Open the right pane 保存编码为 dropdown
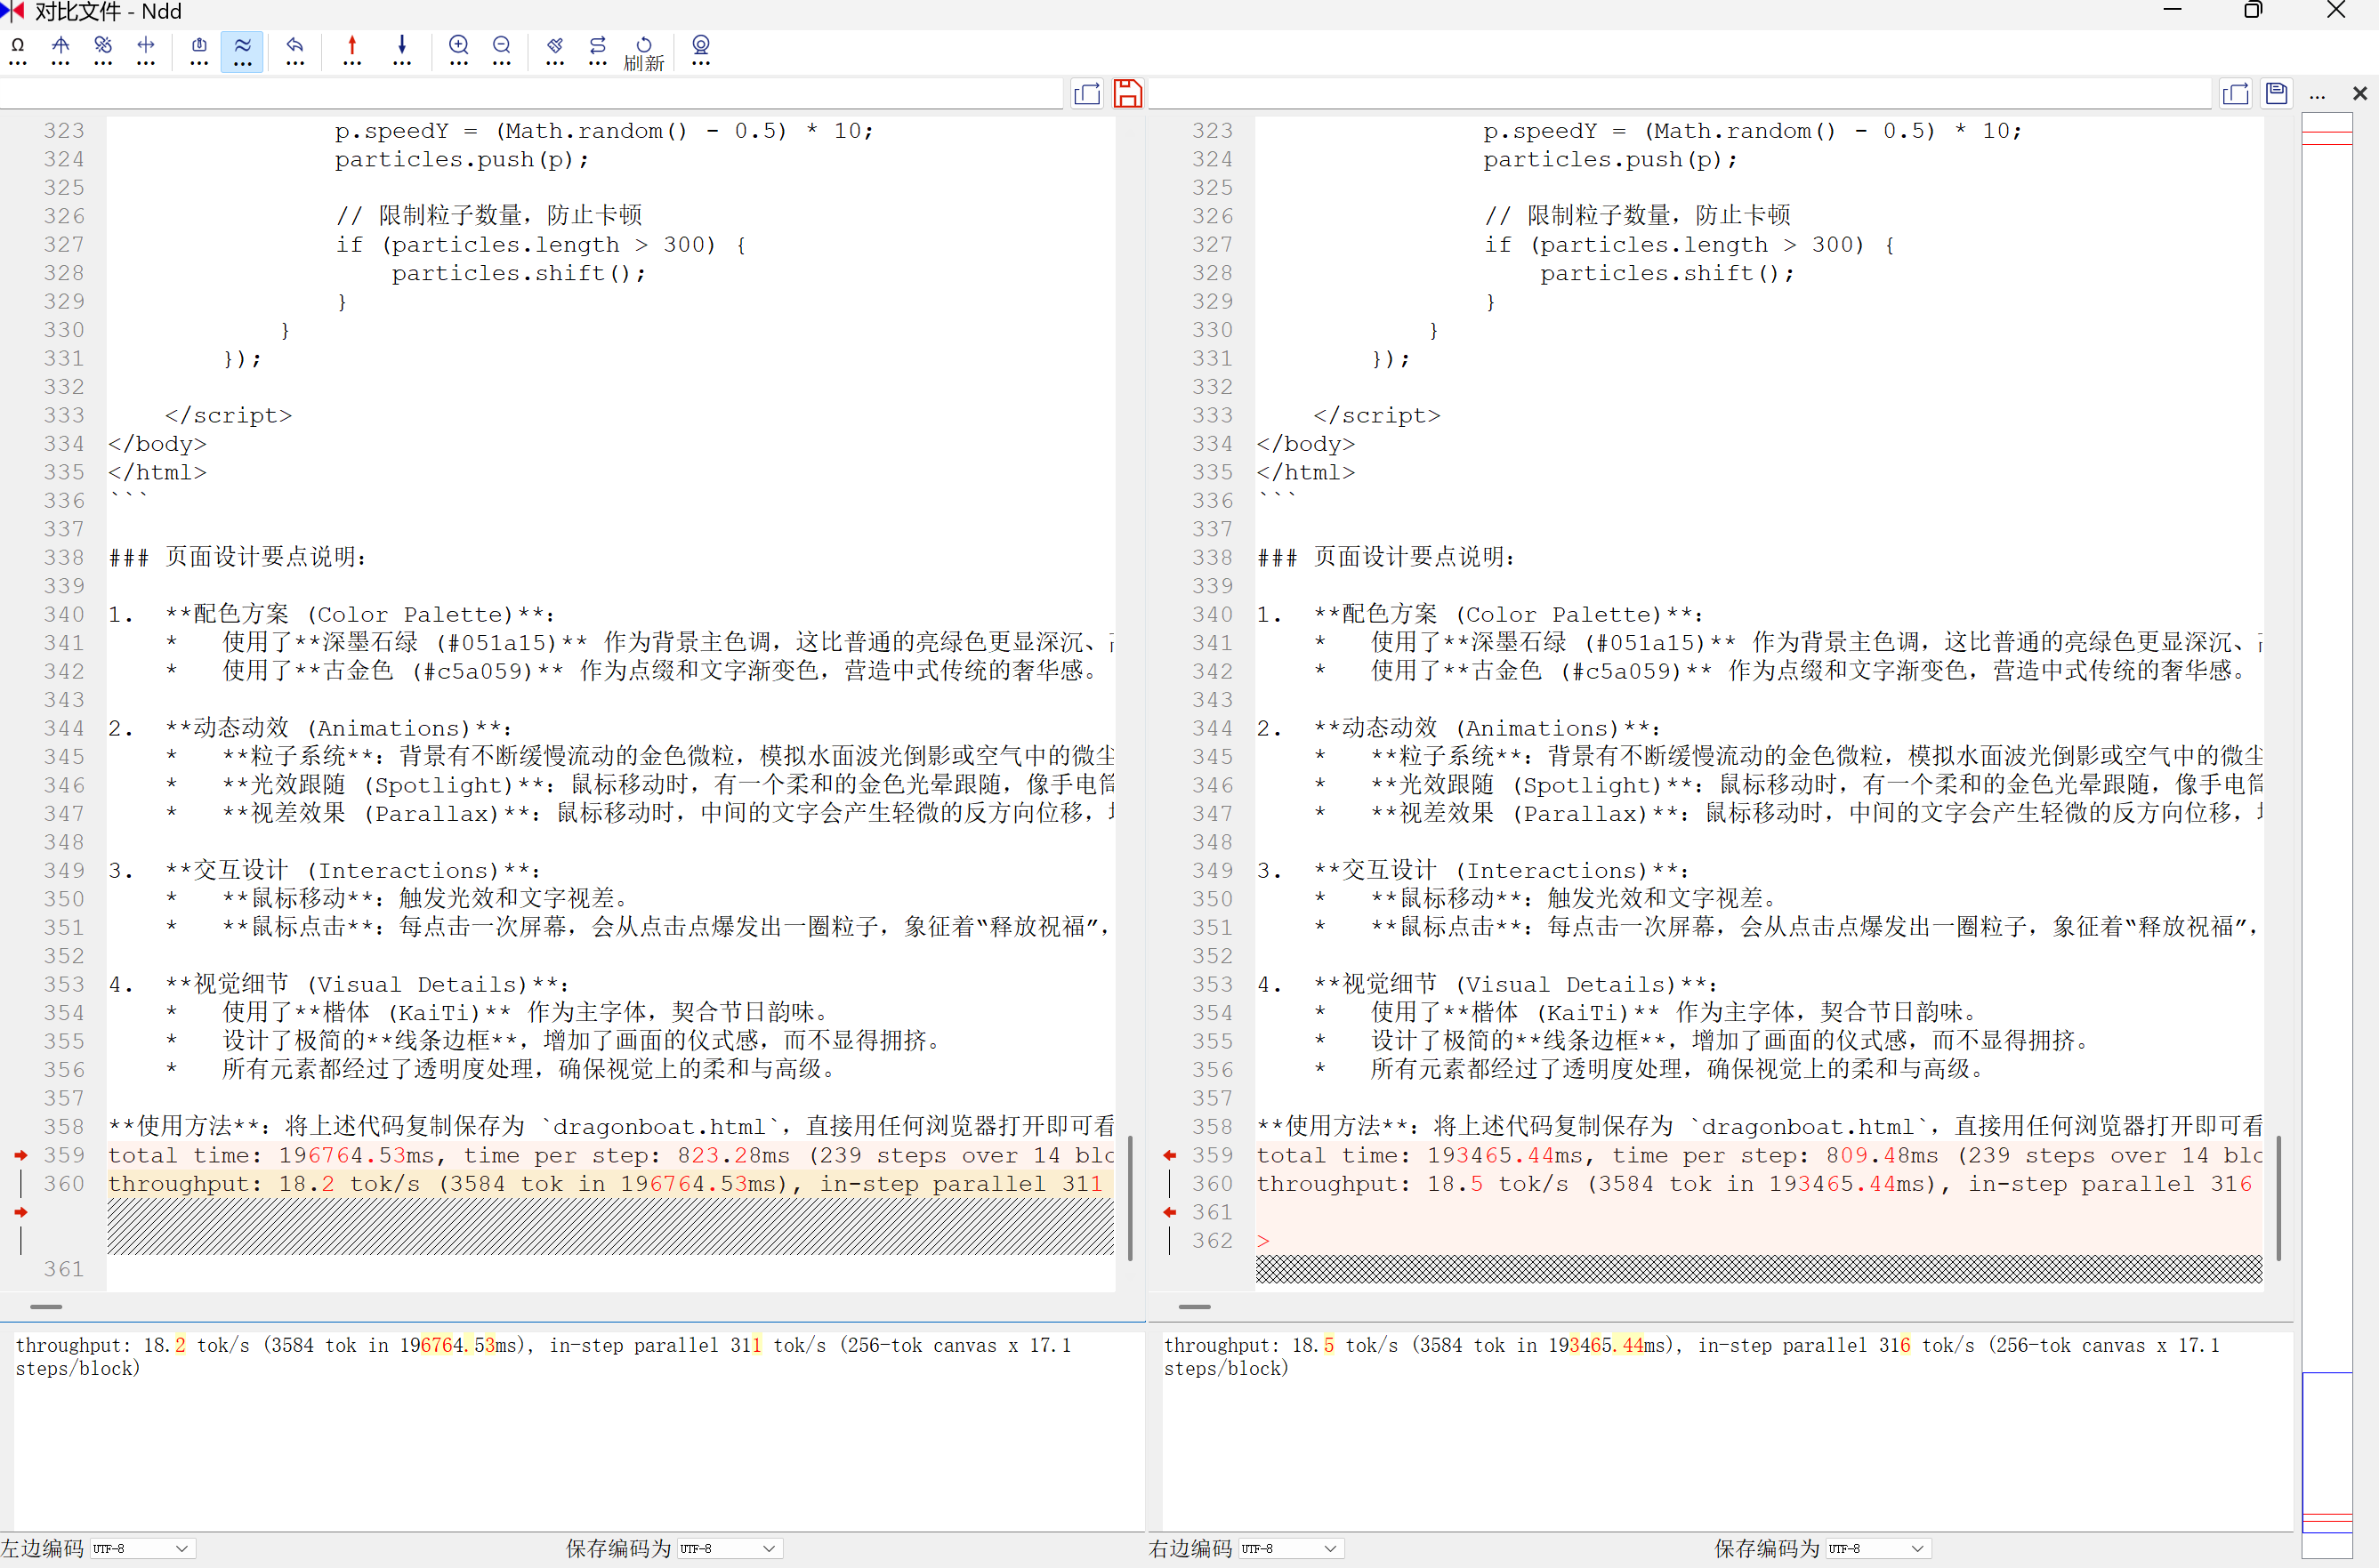Viewport: 2379px width, 1568px height. coord(1877,1549)
